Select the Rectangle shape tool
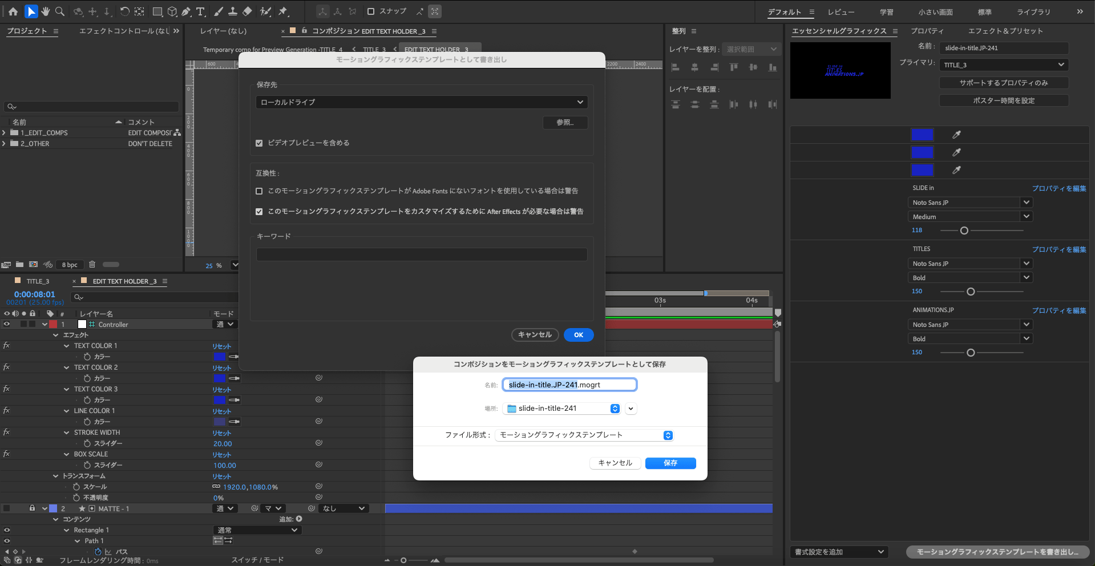1095x566 pixels. 157,11
